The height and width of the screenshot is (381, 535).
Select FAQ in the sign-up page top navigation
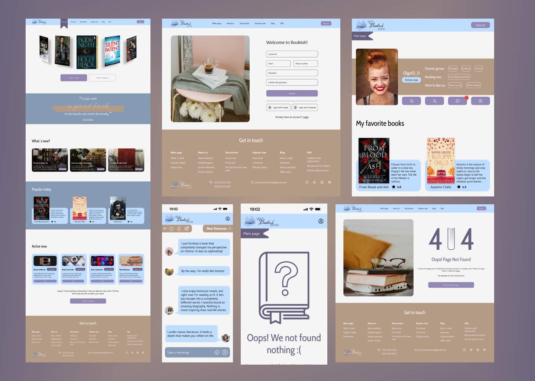pyautogui.click(x=282, y=23)
